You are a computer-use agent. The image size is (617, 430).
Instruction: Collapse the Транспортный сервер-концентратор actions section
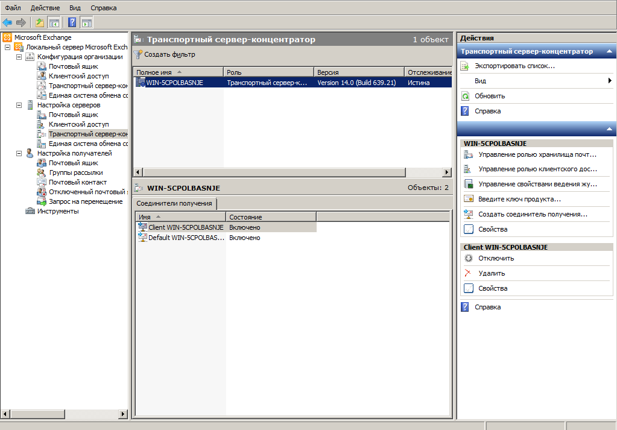609,51
